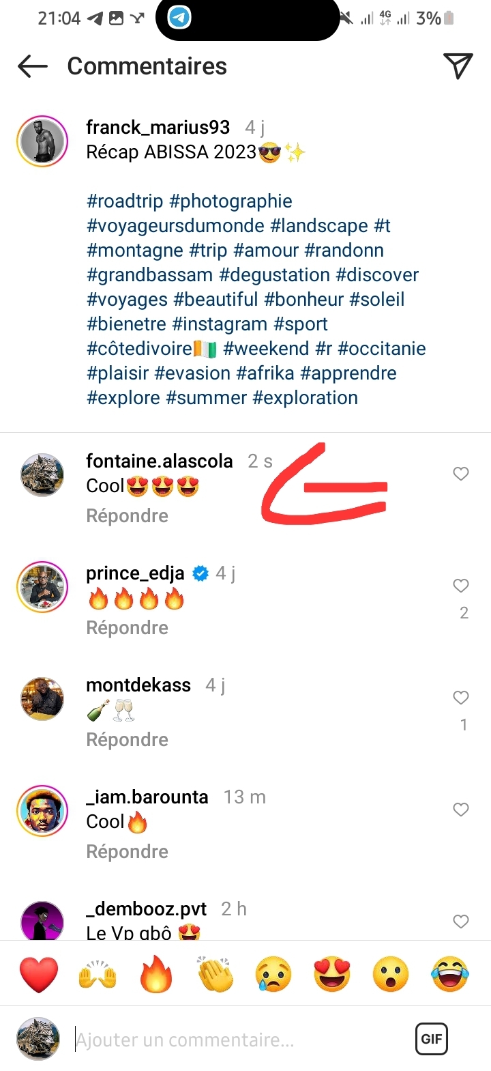Insert the clapping hands emoji
The width and height of the screenshot is (491, 1071).
pos(215,974)
